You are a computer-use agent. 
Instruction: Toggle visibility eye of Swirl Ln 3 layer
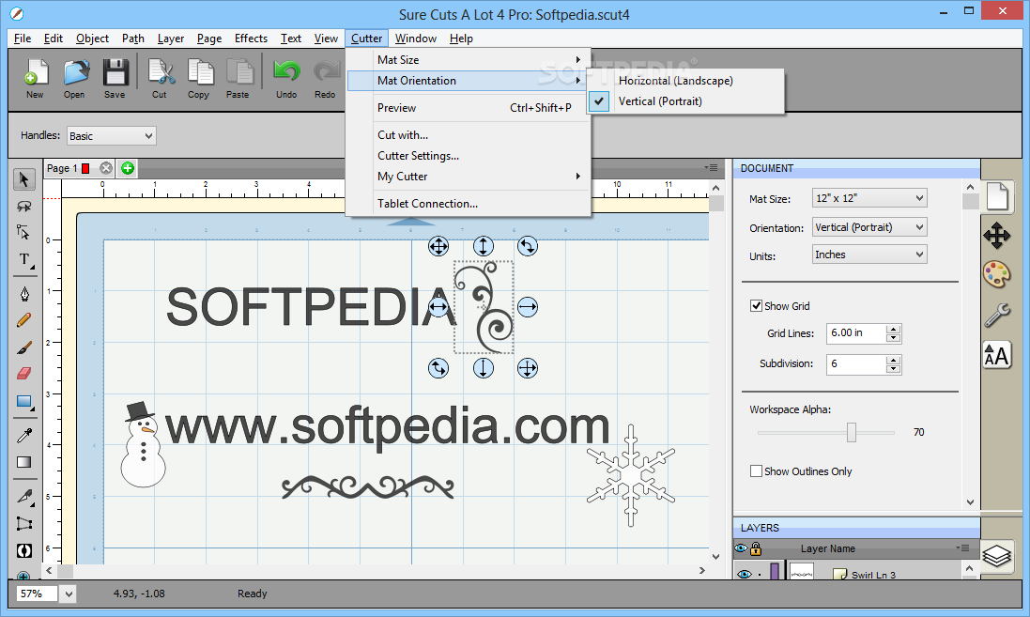[x=744, y=574]
